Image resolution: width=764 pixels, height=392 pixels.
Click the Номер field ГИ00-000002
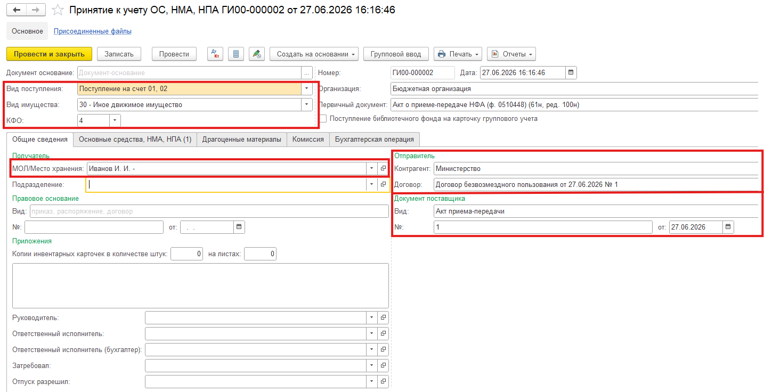(x=422, y=73)
